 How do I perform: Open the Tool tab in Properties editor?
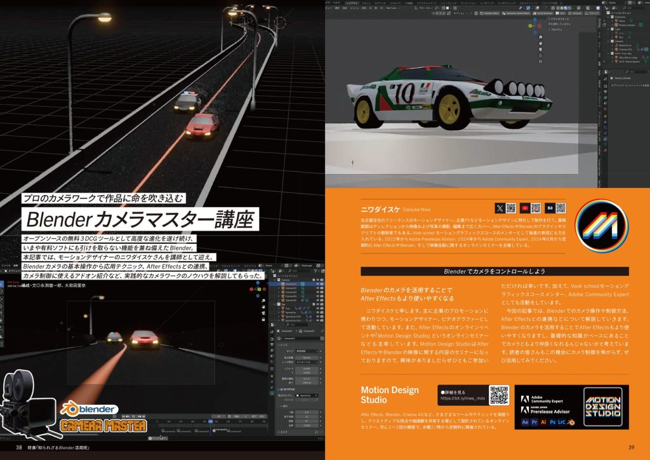click(272, 332)
